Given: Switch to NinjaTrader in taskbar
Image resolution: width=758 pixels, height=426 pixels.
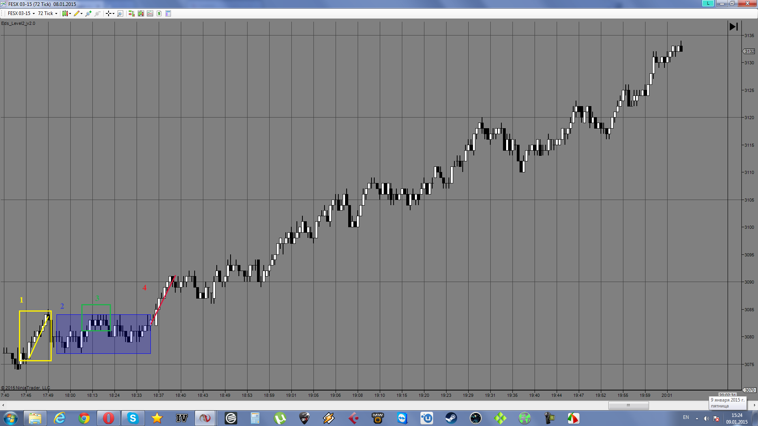Looking at the screenshot, I should pos(205,418).
